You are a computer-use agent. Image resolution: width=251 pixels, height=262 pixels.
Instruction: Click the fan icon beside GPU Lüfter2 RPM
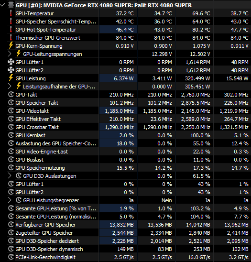(11, 70)
